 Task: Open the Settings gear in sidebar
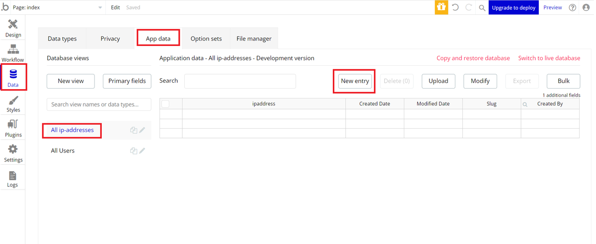click(x=13, y=153)
